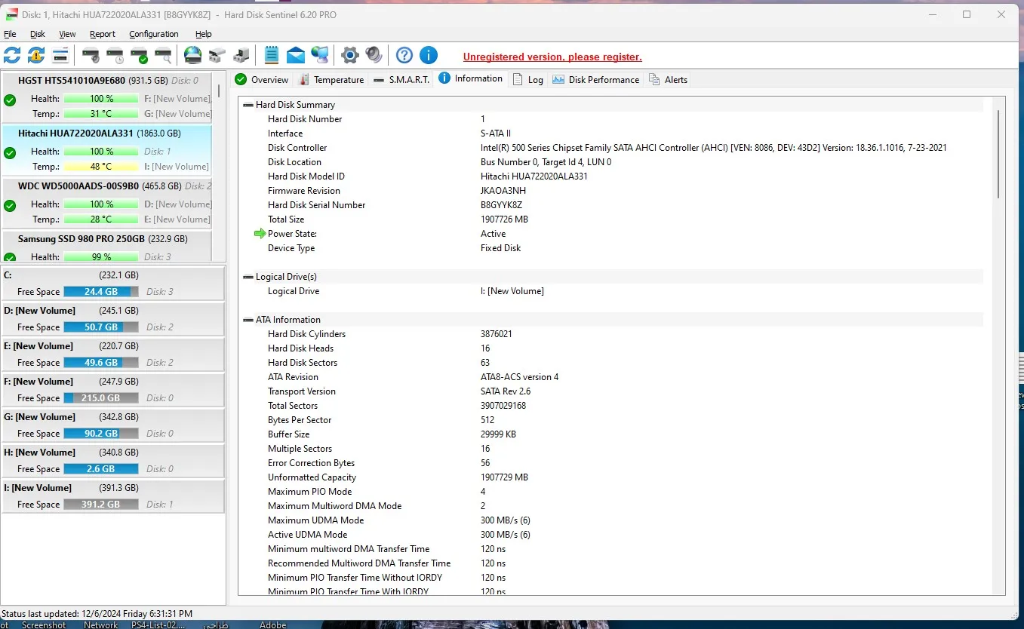Click the refresh icon with yellow warning sign
This screenshot has width=1024, height=629.
pyautogui.click(x=36, y=55)
